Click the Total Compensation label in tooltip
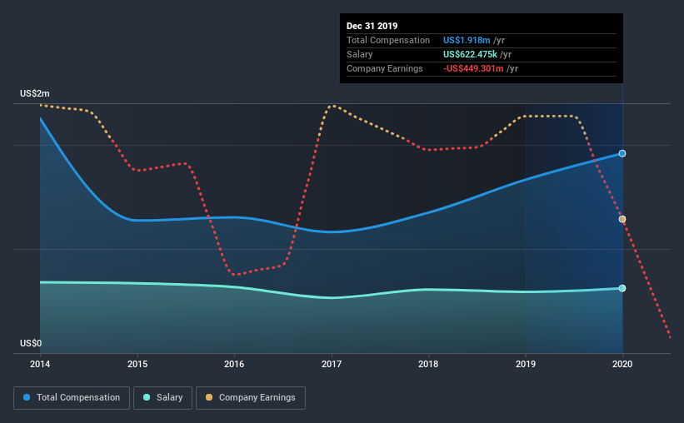The height and width of the screenshot is (423, 684). coord(388,40)
